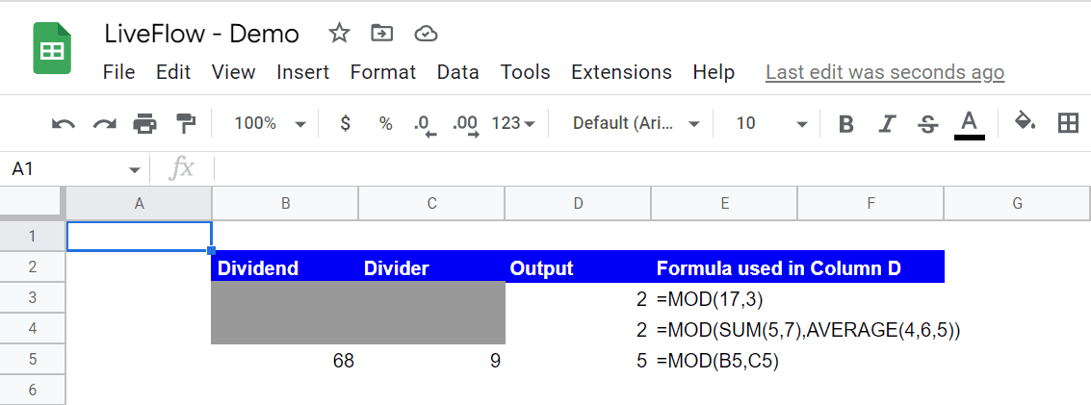
Task: Increase decimal places
Action: 465,125
